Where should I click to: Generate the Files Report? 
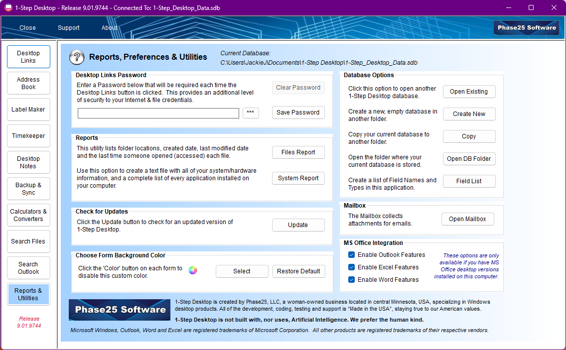tap(298, 152)
